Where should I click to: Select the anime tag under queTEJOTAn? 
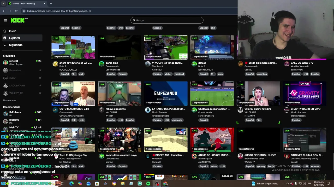pos(214,166)
